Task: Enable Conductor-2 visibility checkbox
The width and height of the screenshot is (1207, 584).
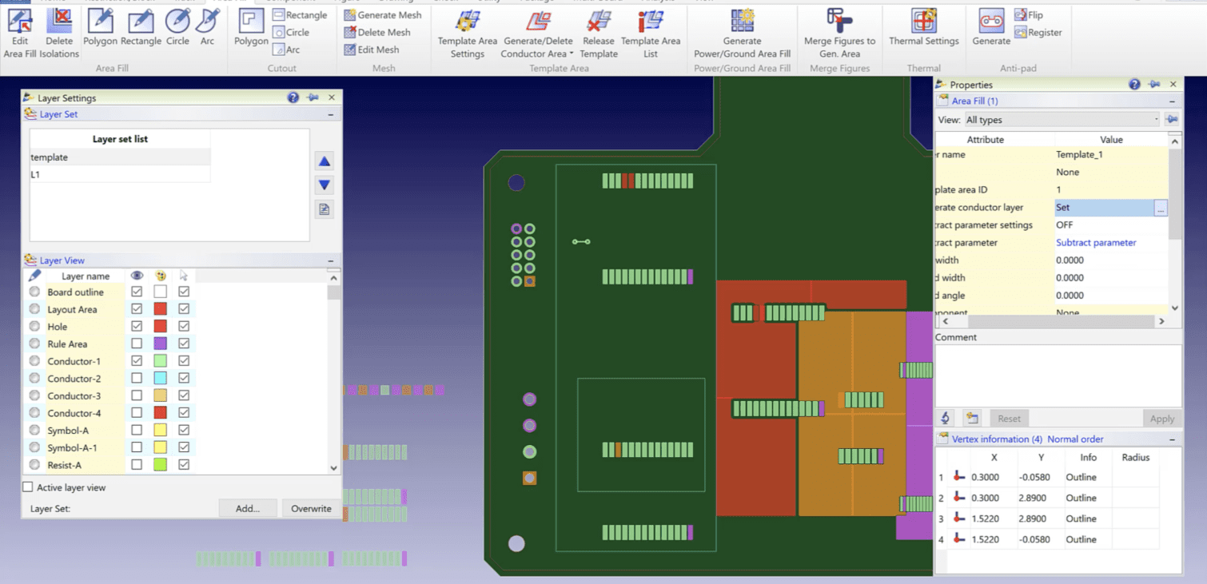Action: [137, 379]
